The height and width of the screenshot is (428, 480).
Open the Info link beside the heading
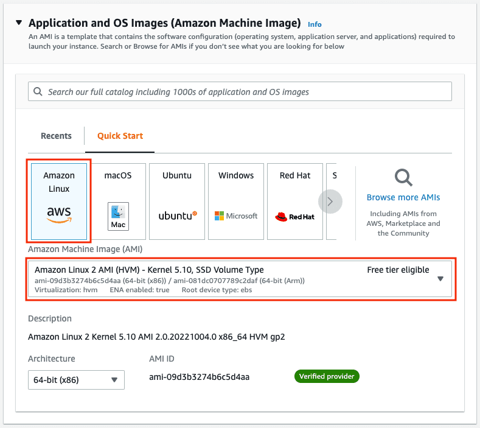click(x=315, y=24)
